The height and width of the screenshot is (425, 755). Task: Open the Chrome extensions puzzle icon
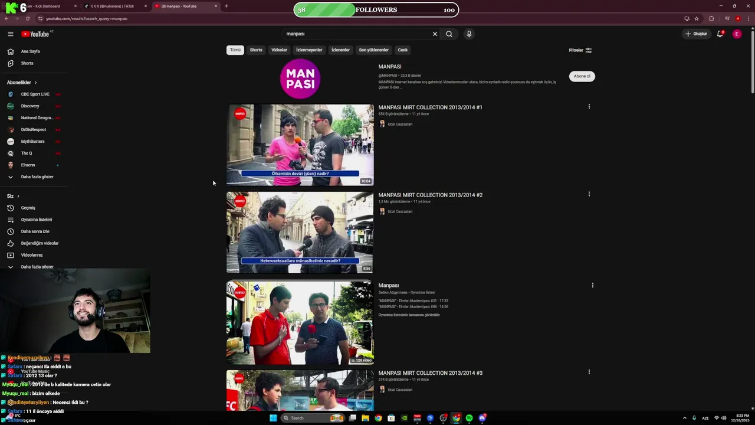click(x=711, y=18)
